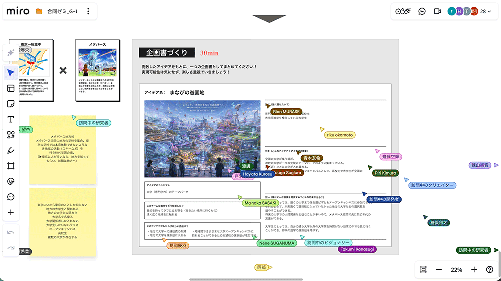
Task: Expand the collapsed top panel arrow
Action: [x=269, y=19]
